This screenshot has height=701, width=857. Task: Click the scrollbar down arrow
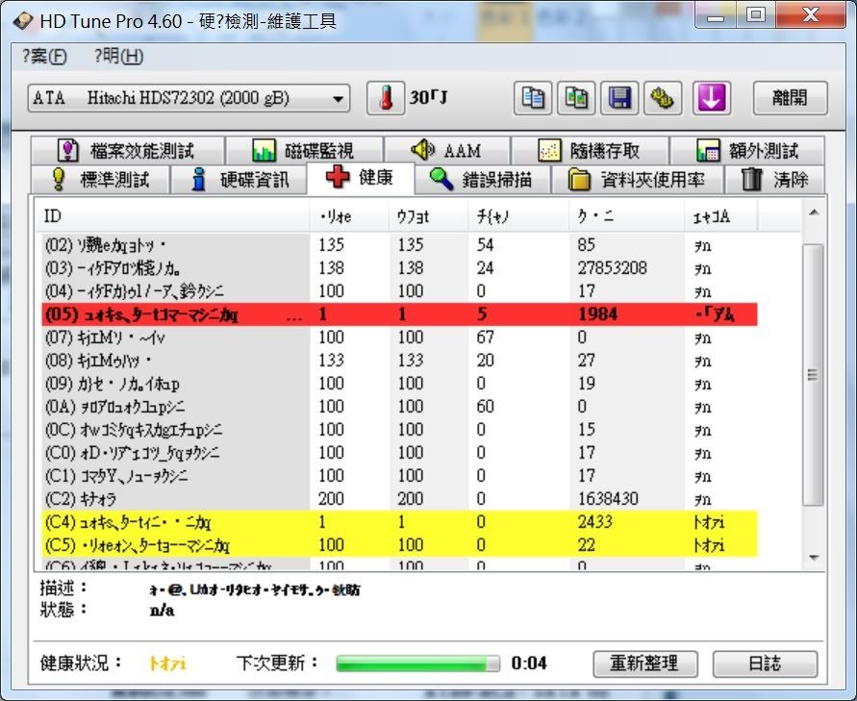tap(814, 558)
